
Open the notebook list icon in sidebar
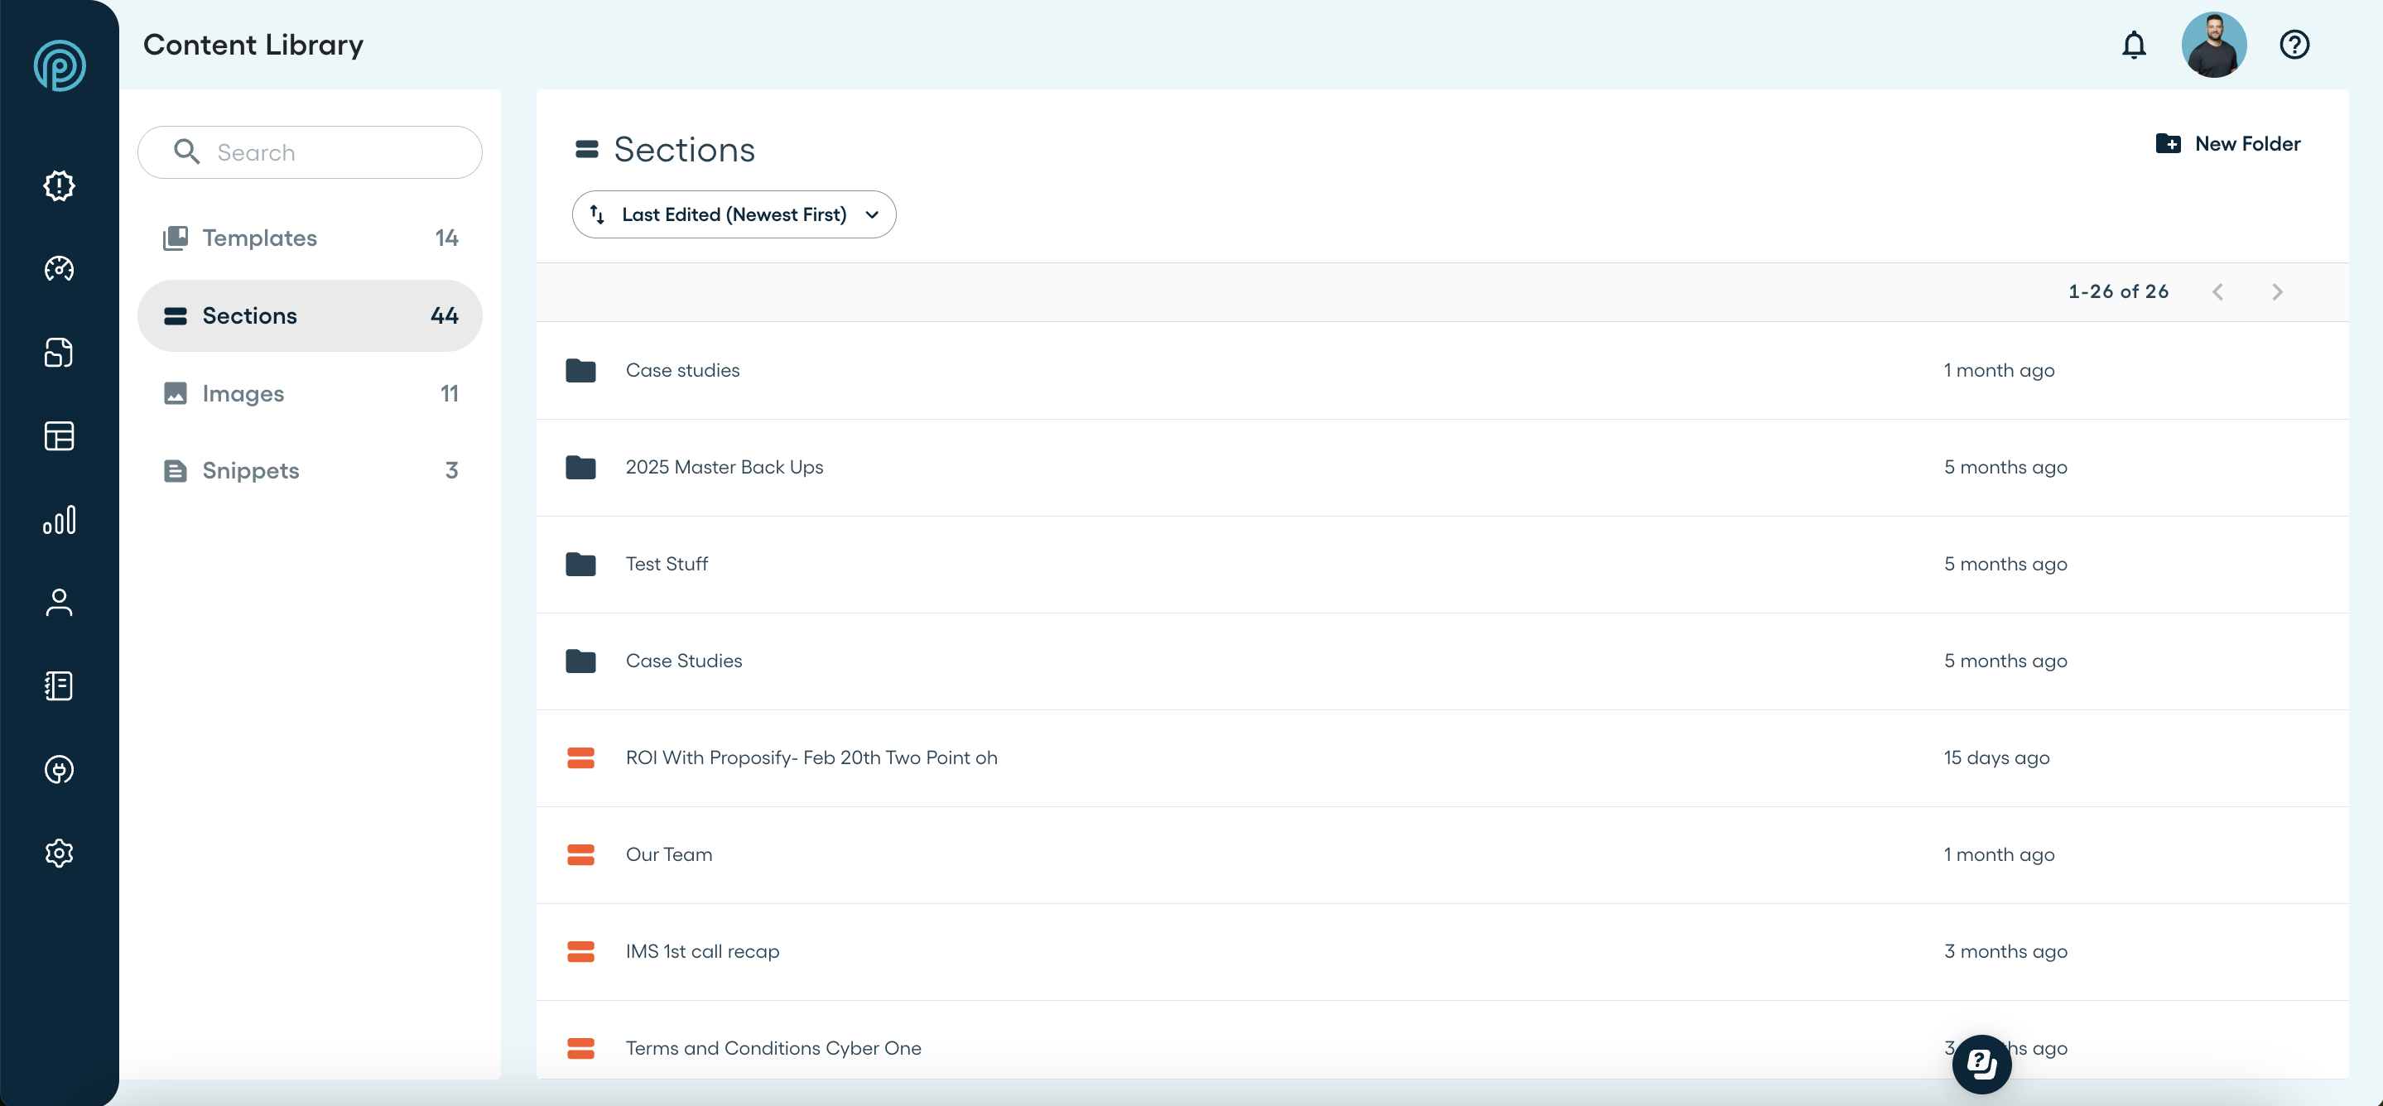point(60,686)
